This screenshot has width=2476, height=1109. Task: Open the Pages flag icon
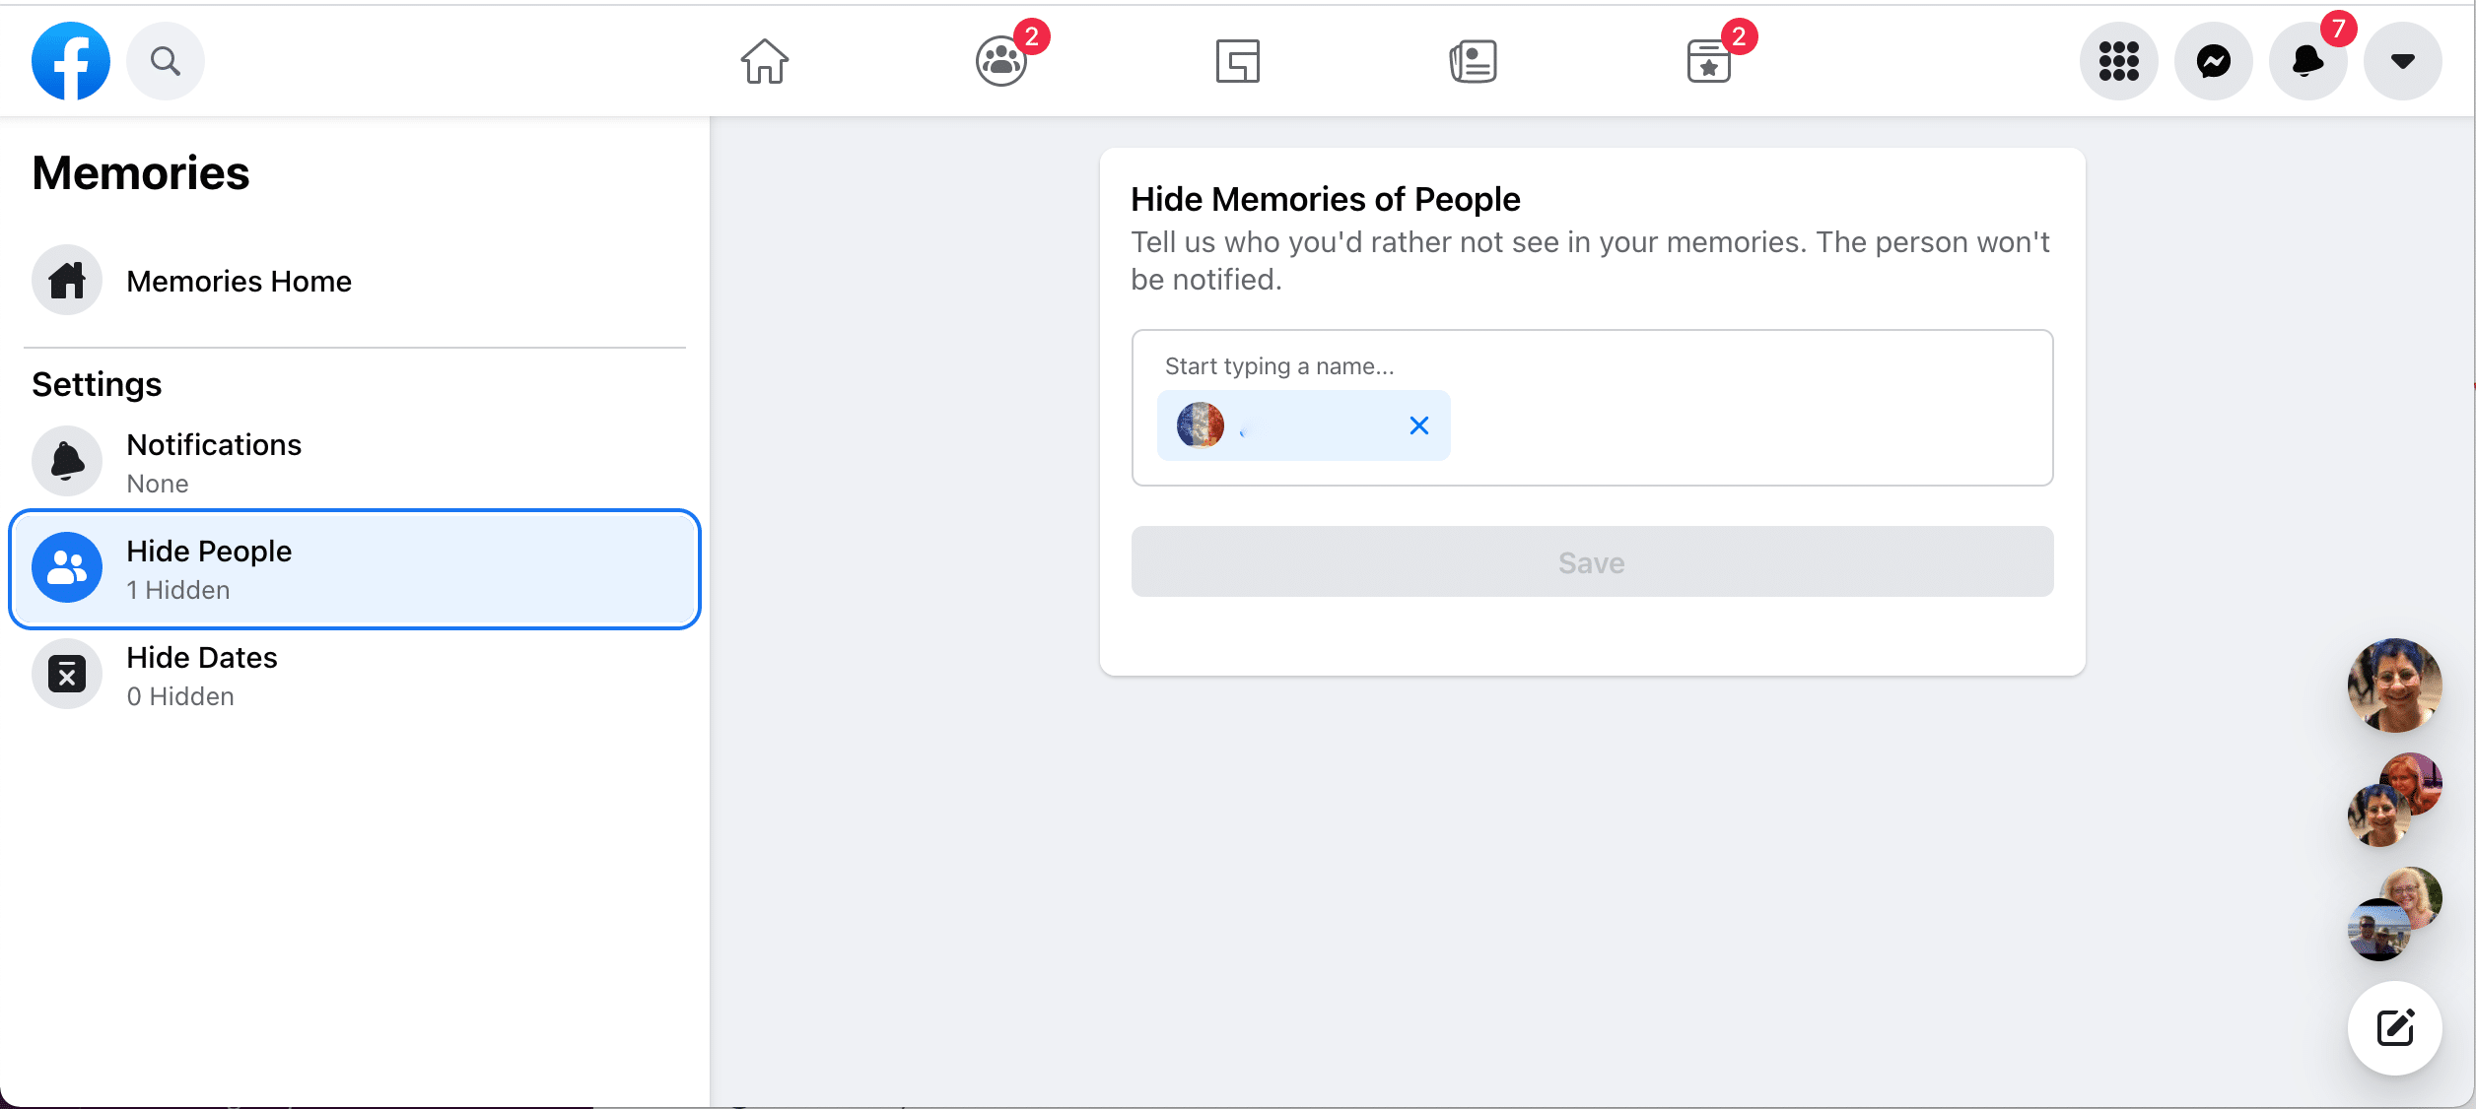pyautogui.click(x=1237, y=61)
